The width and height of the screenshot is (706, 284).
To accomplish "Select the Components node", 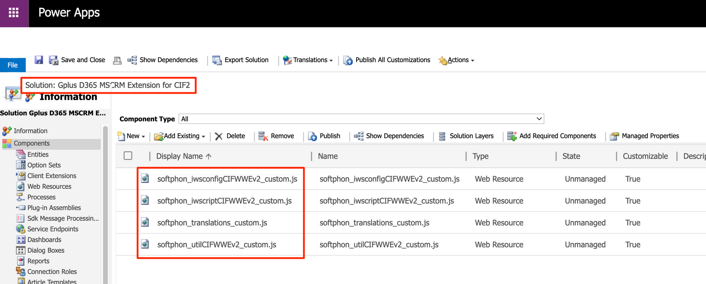I will tap(32, 143).
